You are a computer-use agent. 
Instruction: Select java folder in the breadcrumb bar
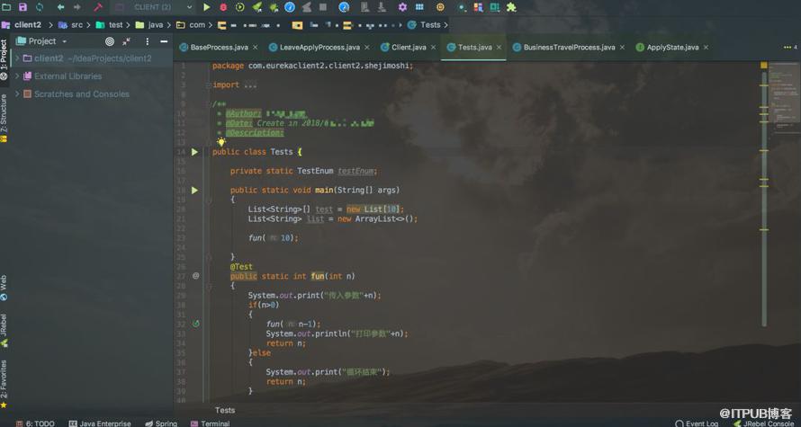(x=156, y=24)
